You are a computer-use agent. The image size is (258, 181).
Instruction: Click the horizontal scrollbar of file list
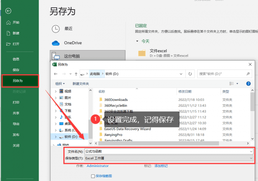pyautogui.click(x=159, y=143)
